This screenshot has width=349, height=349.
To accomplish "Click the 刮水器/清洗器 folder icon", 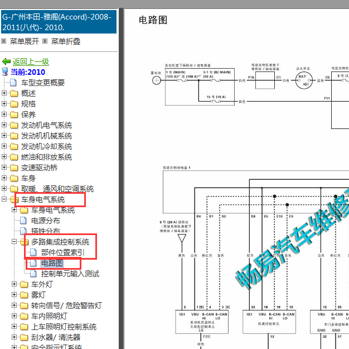I will point(24,337).
